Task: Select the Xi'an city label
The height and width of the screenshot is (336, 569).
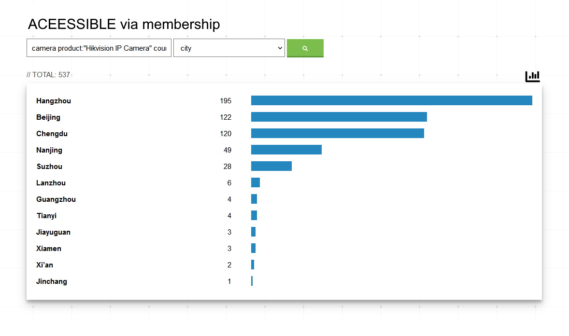Action: [x=44, y=265]
